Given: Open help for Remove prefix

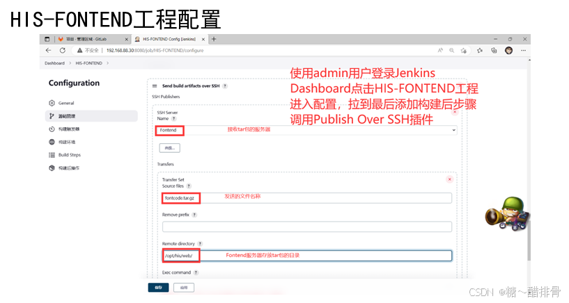Looking at the screenshot, I should 194,215.
